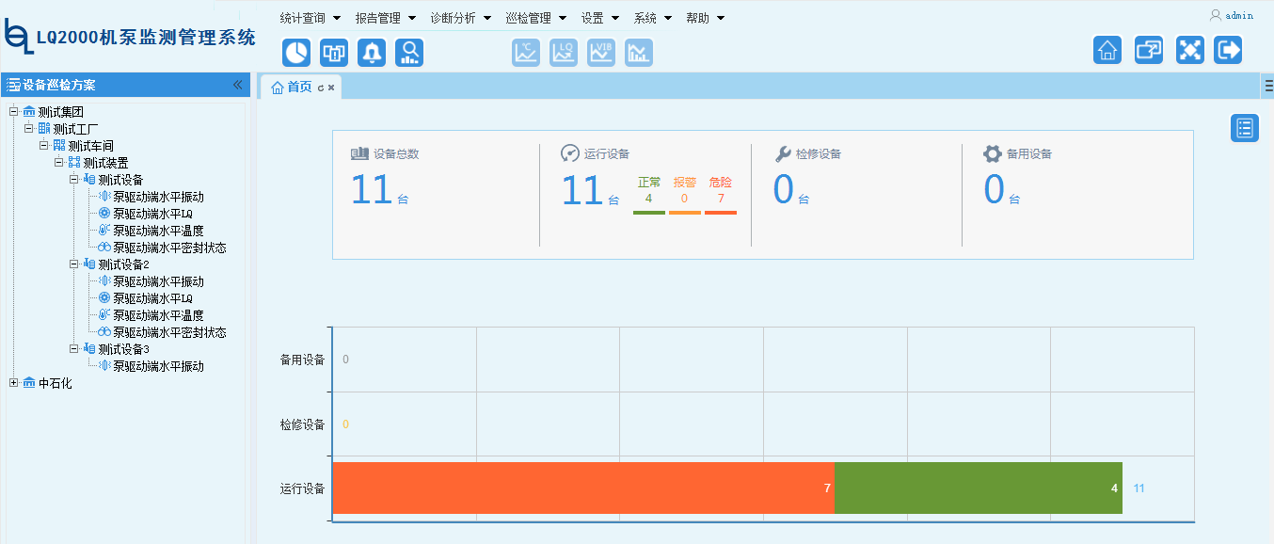This screenshot has width=1274, height=544.
Task: Expand the 中石化 tree node
Action: click(x=13, y=383)
